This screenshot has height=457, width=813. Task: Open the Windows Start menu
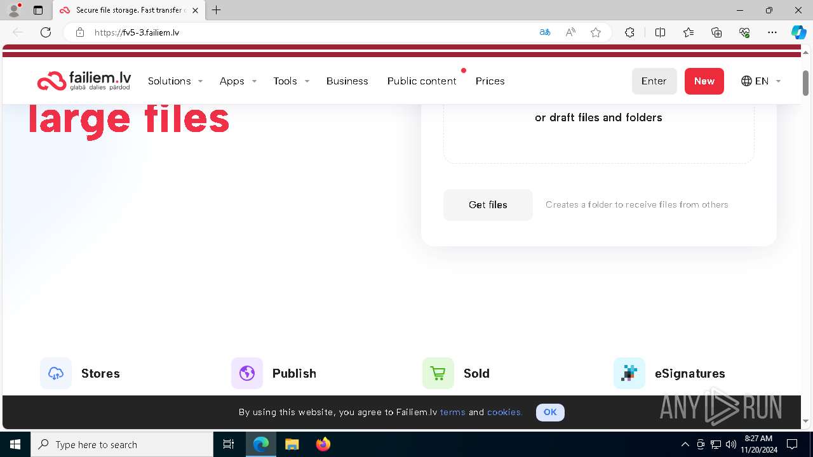tap(15, 444)
